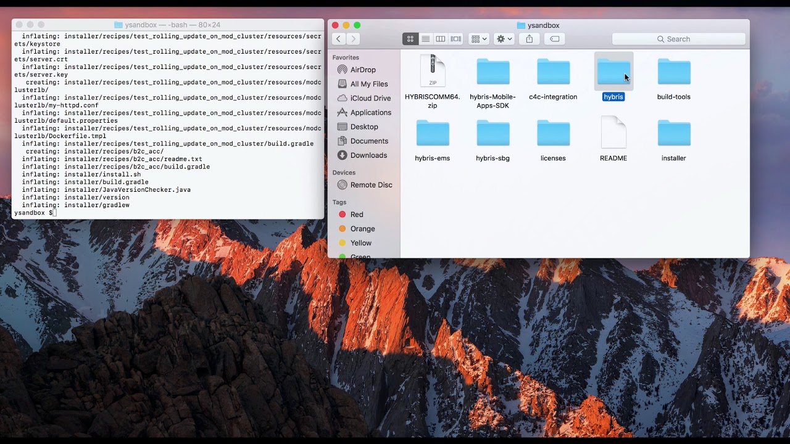790x444 pixels.
Task: Click 'installer/JavaVersionChecker.java' line in Terminal
Action: click(x=106, y=190)
